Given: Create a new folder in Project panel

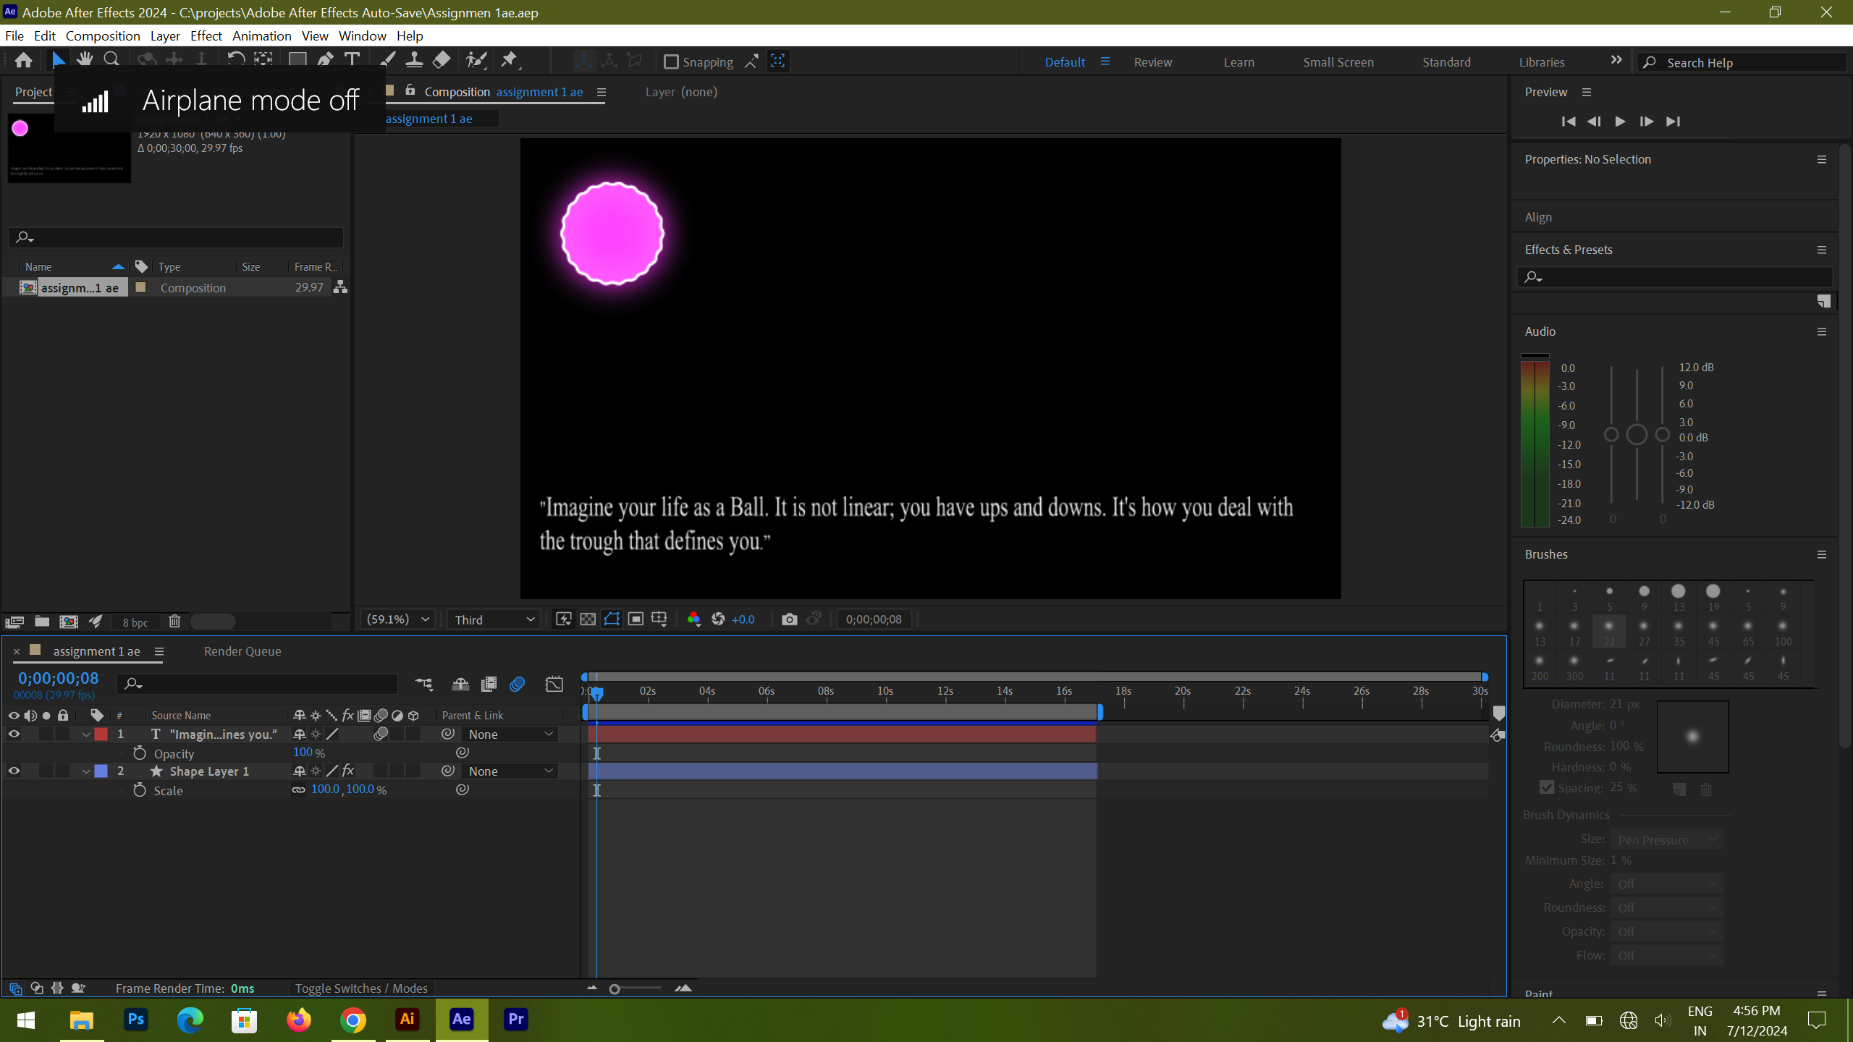Looking at the screenshot, I should click(42, 622).
